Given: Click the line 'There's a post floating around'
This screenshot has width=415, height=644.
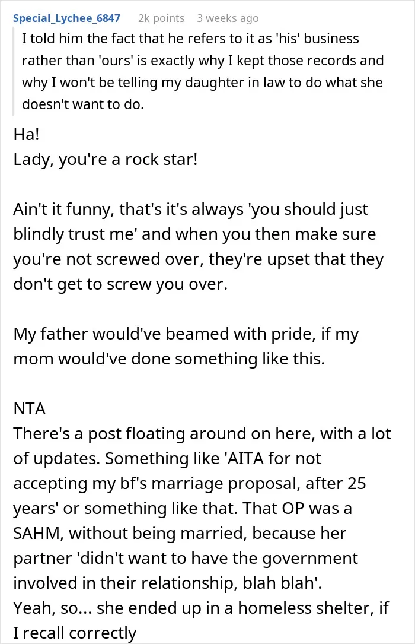Looking at the screenshot, I should coord(202,434).
